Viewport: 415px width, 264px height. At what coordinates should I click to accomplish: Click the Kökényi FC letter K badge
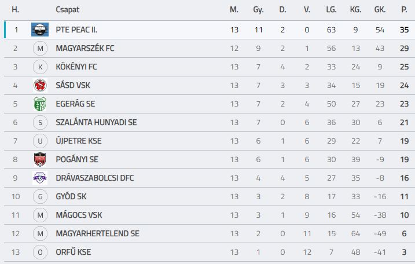[x=41, y=67]
